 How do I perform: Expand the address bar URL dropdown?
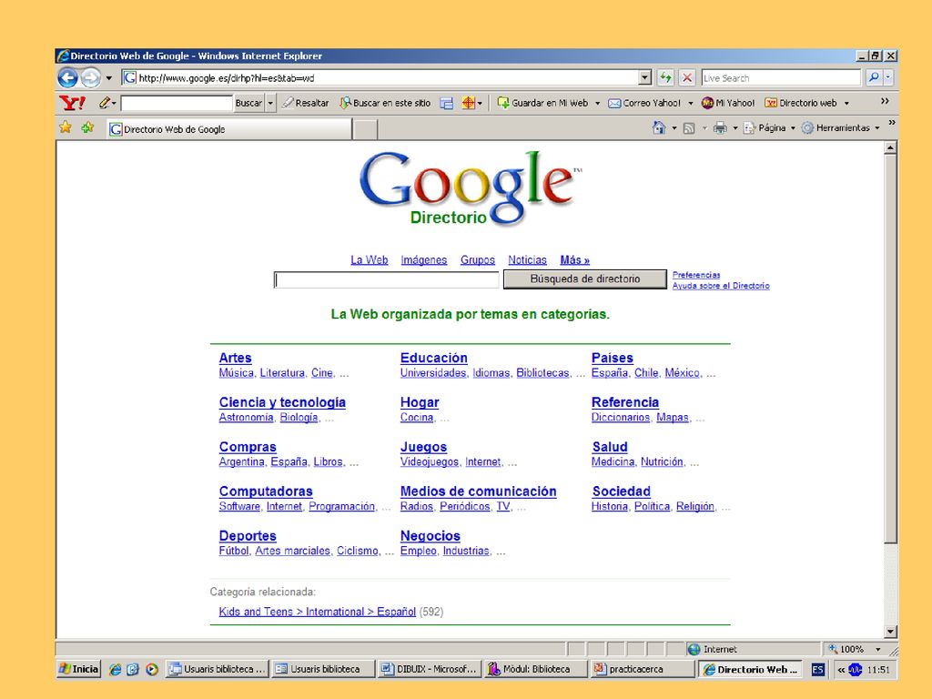(645, 77)
